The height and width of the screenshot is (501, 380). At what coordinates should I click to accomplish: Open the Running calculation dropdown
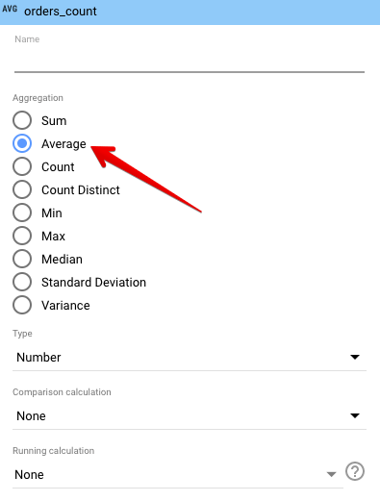click(178, 475)
